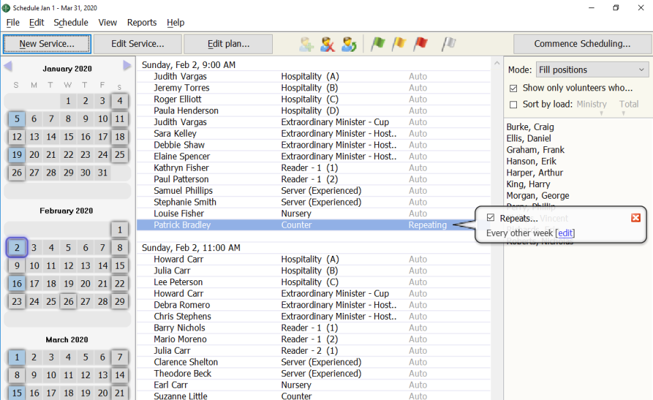The height and width of the screenshot is (400, 653).
Task: Advance calendar with the right purple arrow
Action: (127, 65)
